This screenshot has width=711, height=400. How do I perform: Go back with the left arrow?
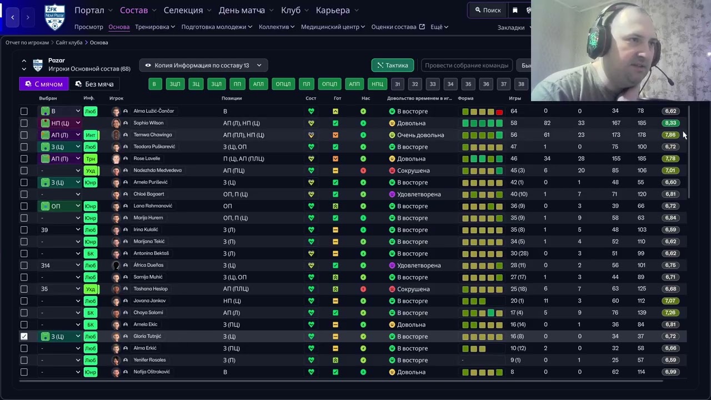click(13, 17)
